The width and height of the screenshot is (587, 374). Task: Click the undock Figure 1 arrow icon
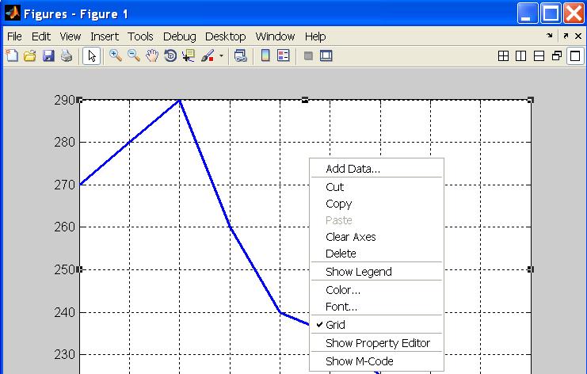[566, 36]
